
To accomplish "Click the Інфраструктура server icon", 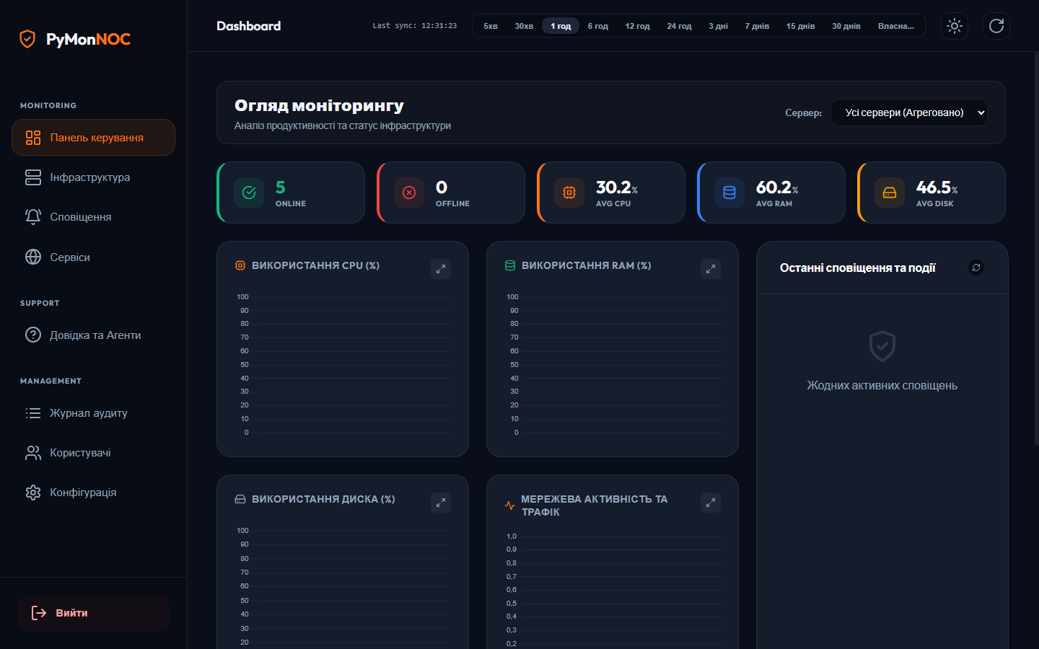I will (33, 177).
